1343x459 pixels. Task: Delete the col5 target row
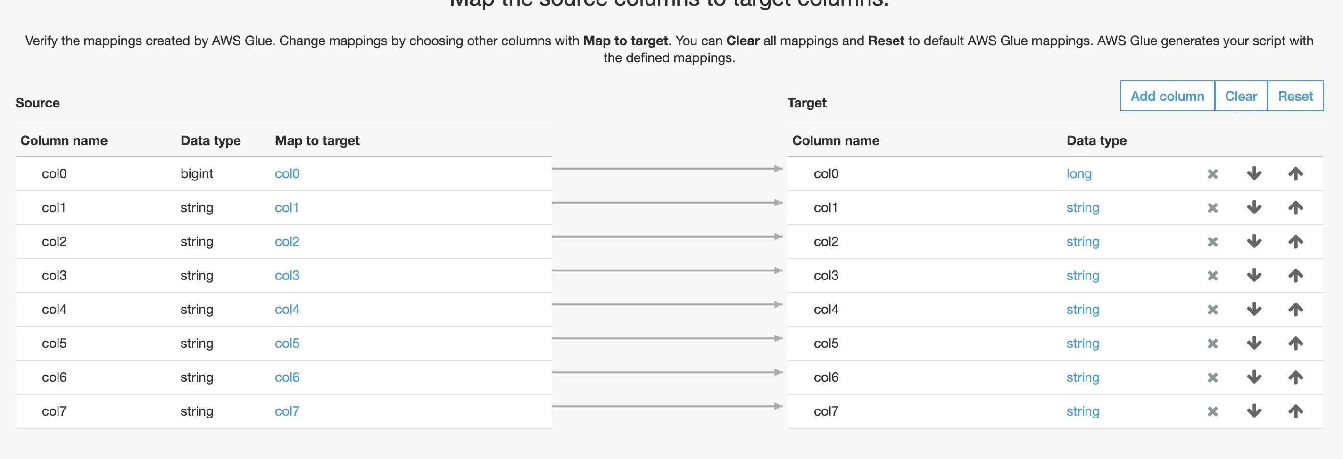[x=1212, y=344]
